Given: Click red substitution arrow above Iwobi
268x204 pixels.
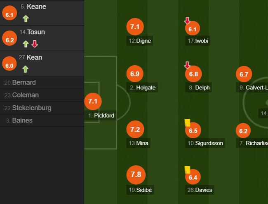Looking at the screenshot, I should [x=187, y=20].
